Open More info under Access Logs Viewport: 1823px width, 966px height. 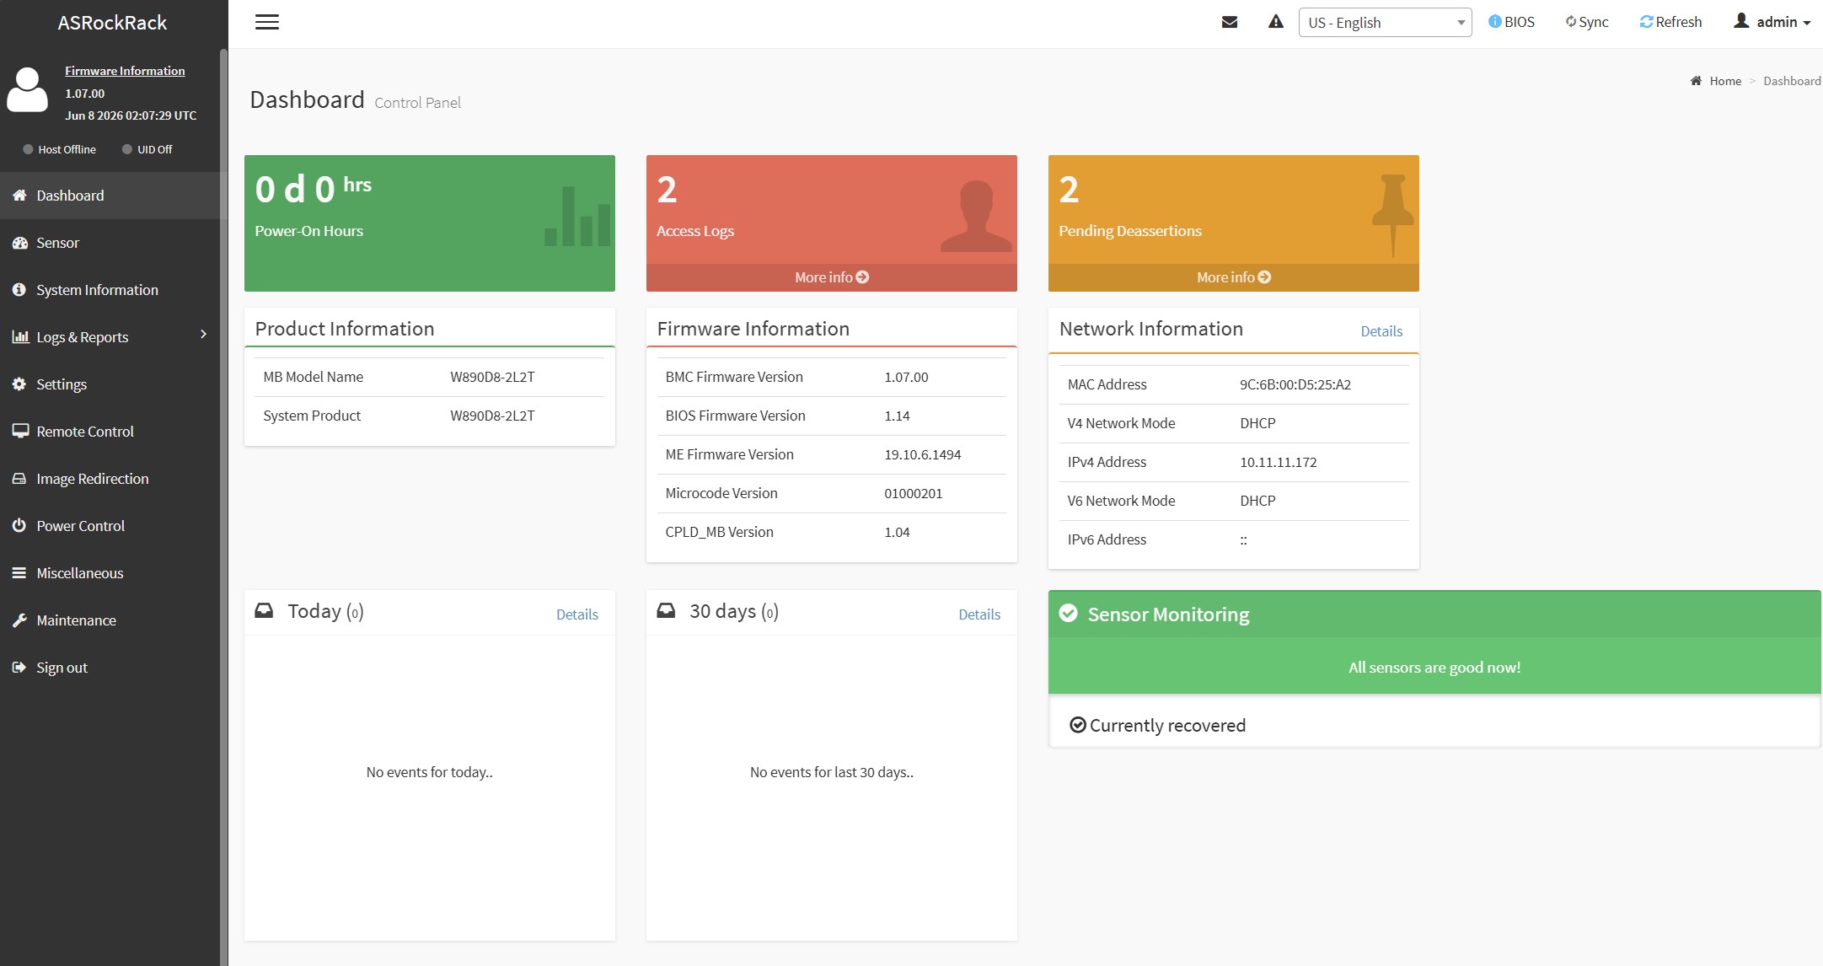pyautogui.click(x=832, y=277)
